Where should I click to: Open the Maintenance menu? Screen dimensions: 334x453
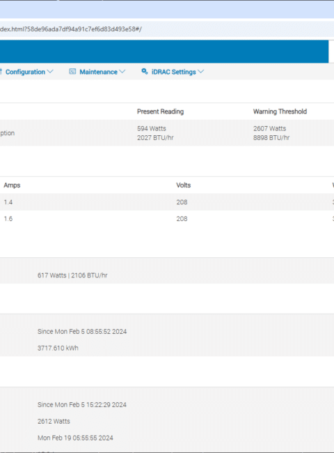[97, 72]
